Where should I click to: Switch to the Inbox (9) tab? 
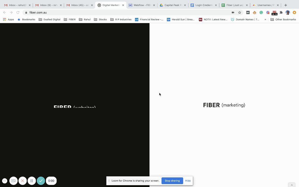(48, 5)
